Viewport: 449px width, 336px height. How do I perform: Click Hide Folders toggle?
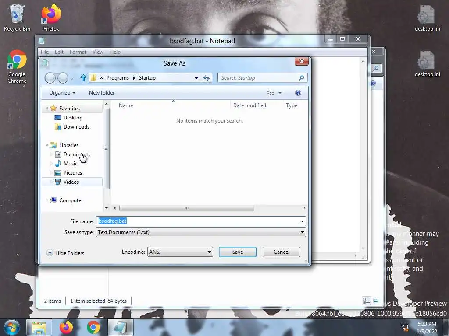pos(66,253)
